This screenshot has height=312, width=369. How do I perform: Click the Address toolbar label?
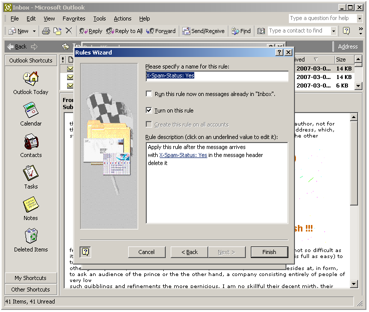347,47
